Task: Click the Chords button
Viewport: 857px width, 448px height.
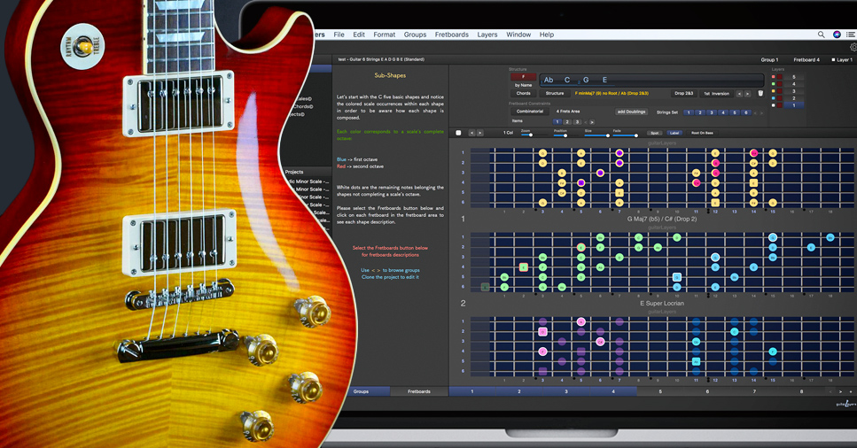Action: 523,93
